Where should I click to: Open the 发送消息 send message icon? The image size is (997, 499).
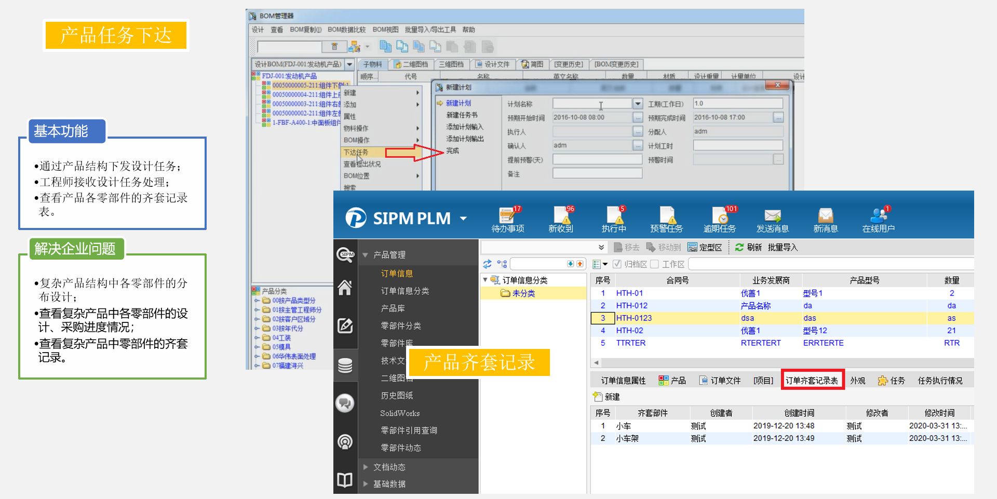tap(772, 219)
